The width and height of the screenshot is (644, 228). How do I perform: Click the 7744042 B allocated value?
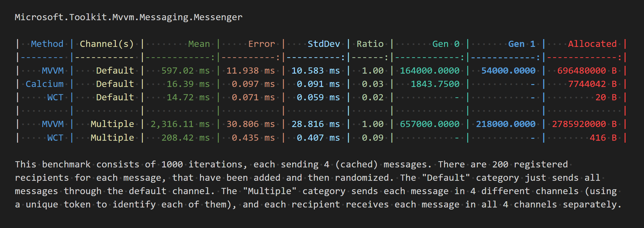tap(592, 84)
